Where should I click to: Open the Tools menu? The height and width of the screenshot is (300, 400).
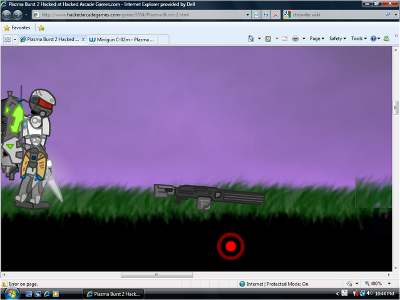[359, 39]
